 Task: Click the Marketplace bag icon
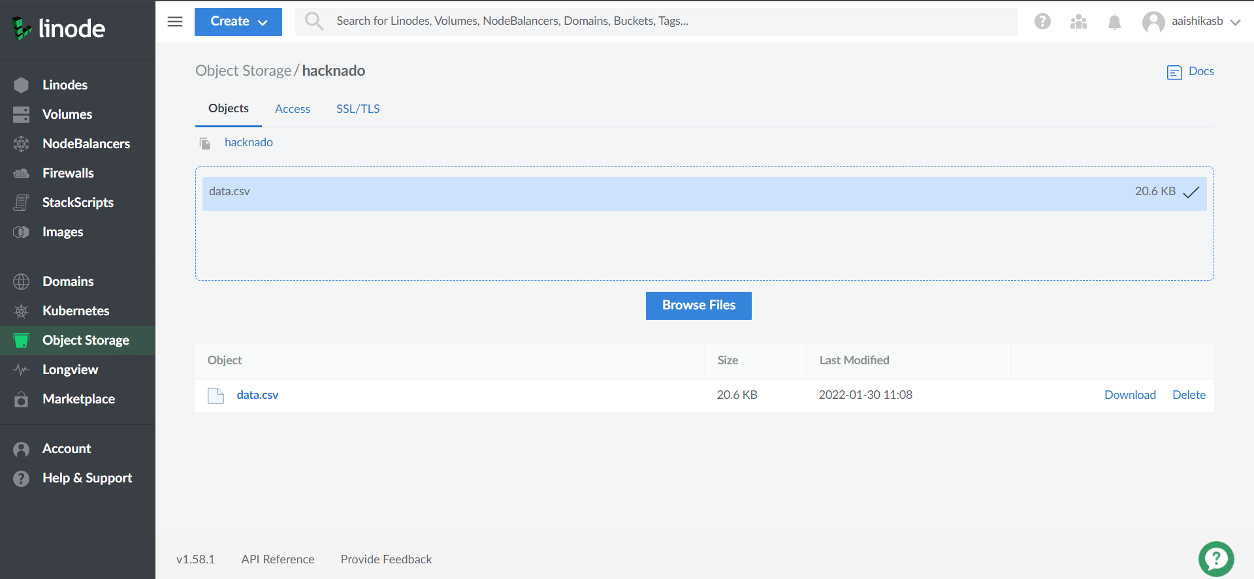[x=22, y=399]
